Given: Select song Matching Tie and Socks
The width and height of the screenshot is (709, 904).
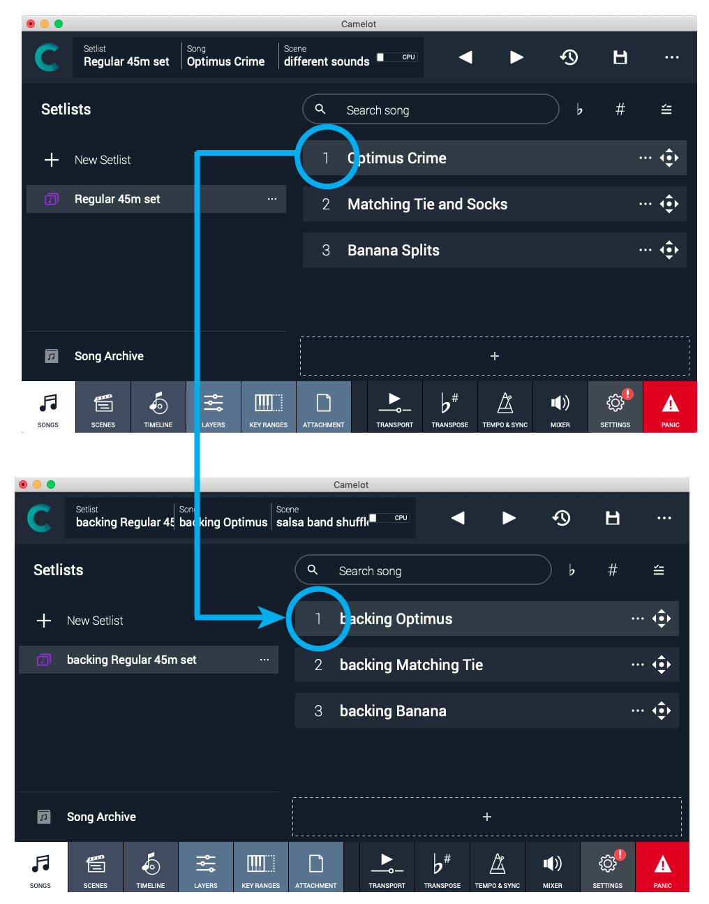Looking at the screenshot, I should click(x=495, y=204).
